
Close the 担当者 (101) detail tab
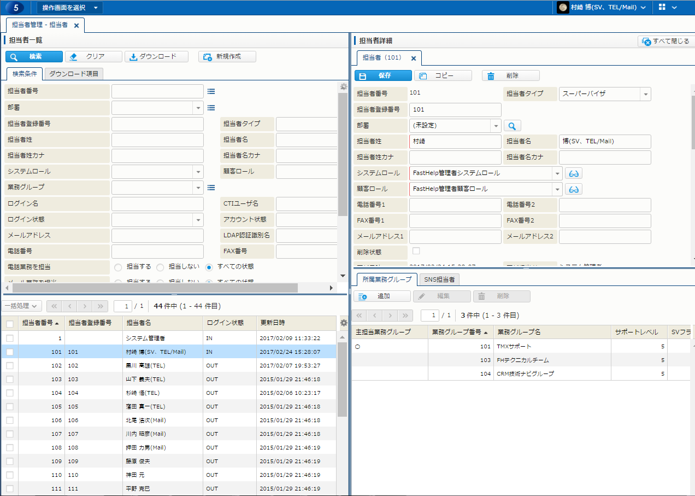click(x=414, y=58)
